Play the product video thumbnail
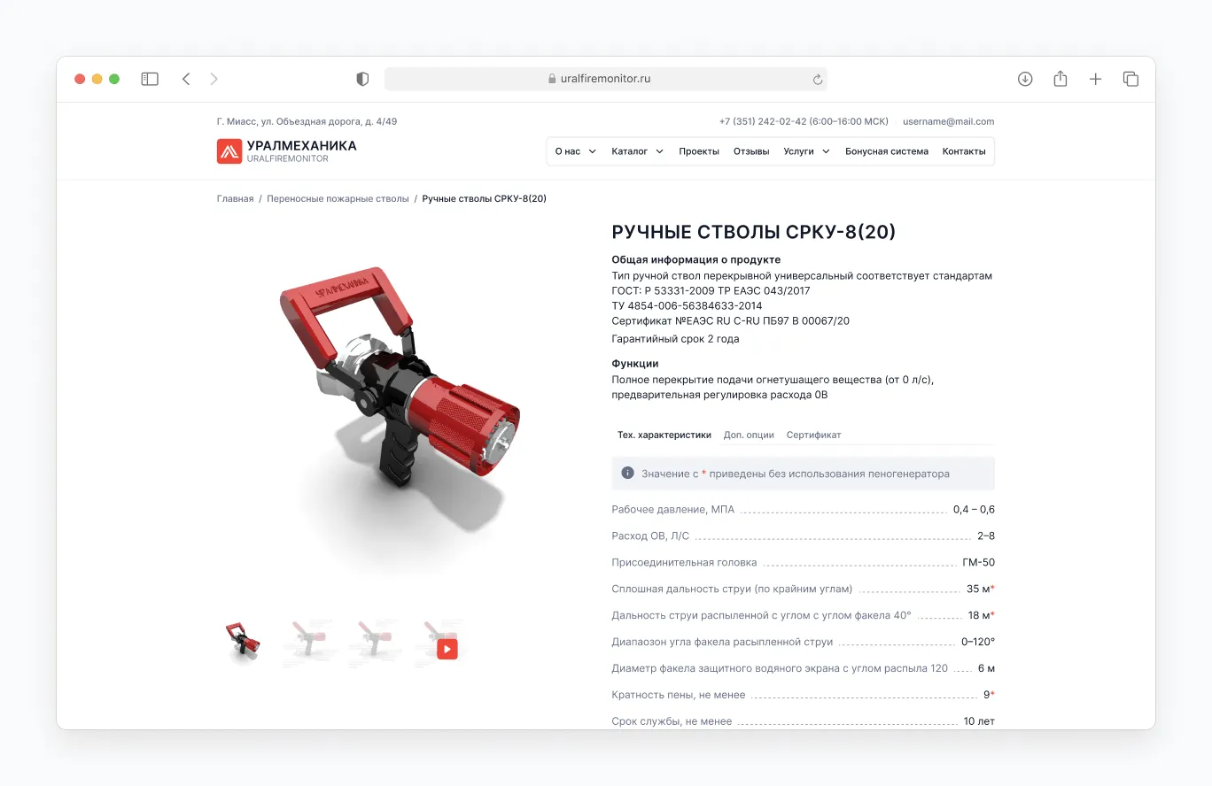This screenshot has height=786, width=1212. click(x=447, y=650)
